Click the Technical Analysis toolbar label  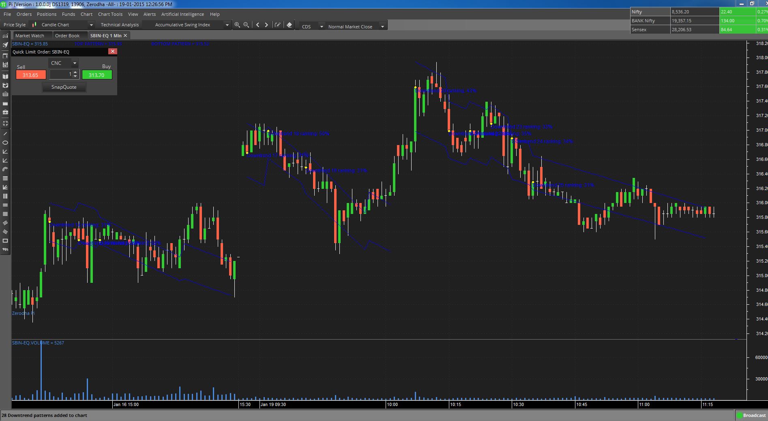click(x=120, y=25)
